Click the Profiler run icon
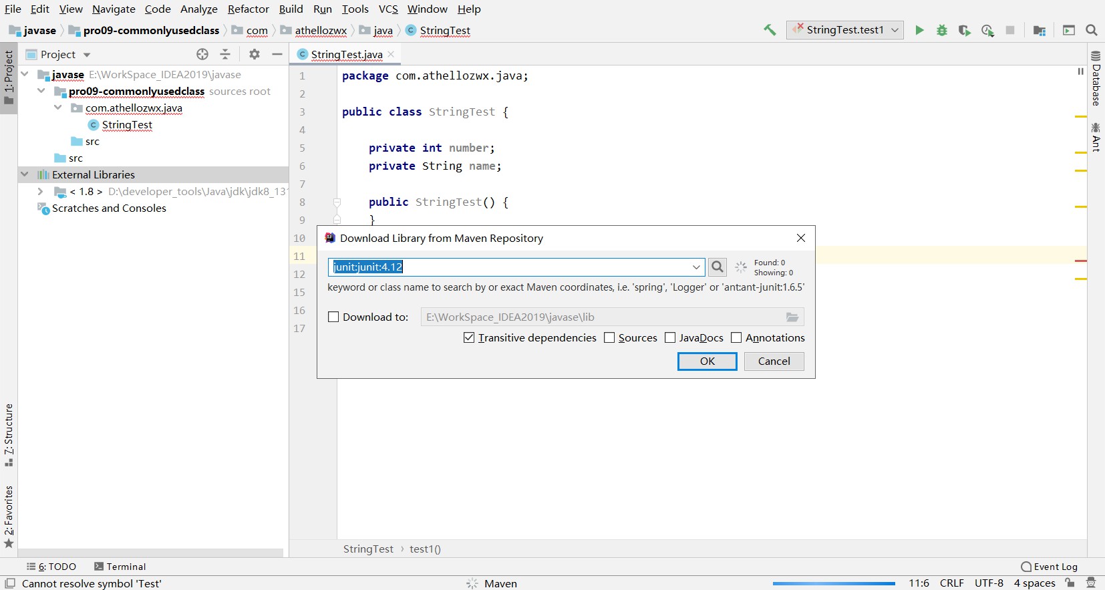This screenshot has width=1105, height=590. tap(987, 30)
